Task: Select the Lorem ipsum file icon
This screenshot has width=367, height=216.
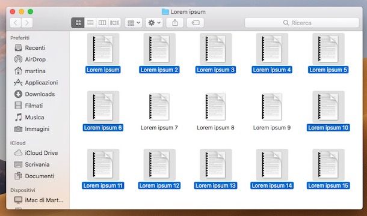Action: click(x=103, y=49)
